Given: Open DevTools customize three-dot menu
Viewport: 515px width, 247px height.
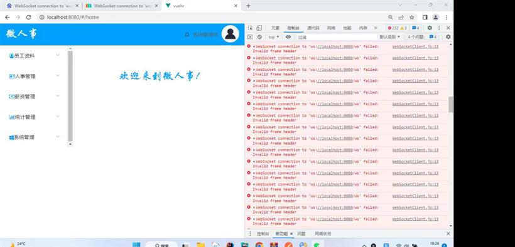Looking at the screenshot, I should click(439, 28).
